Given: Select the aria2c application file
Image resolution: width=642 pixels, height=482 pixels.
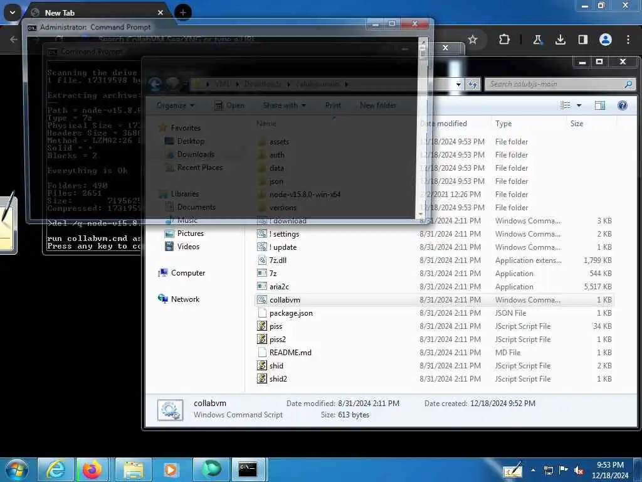Looking at the screenshot, I should click(279, 286).
